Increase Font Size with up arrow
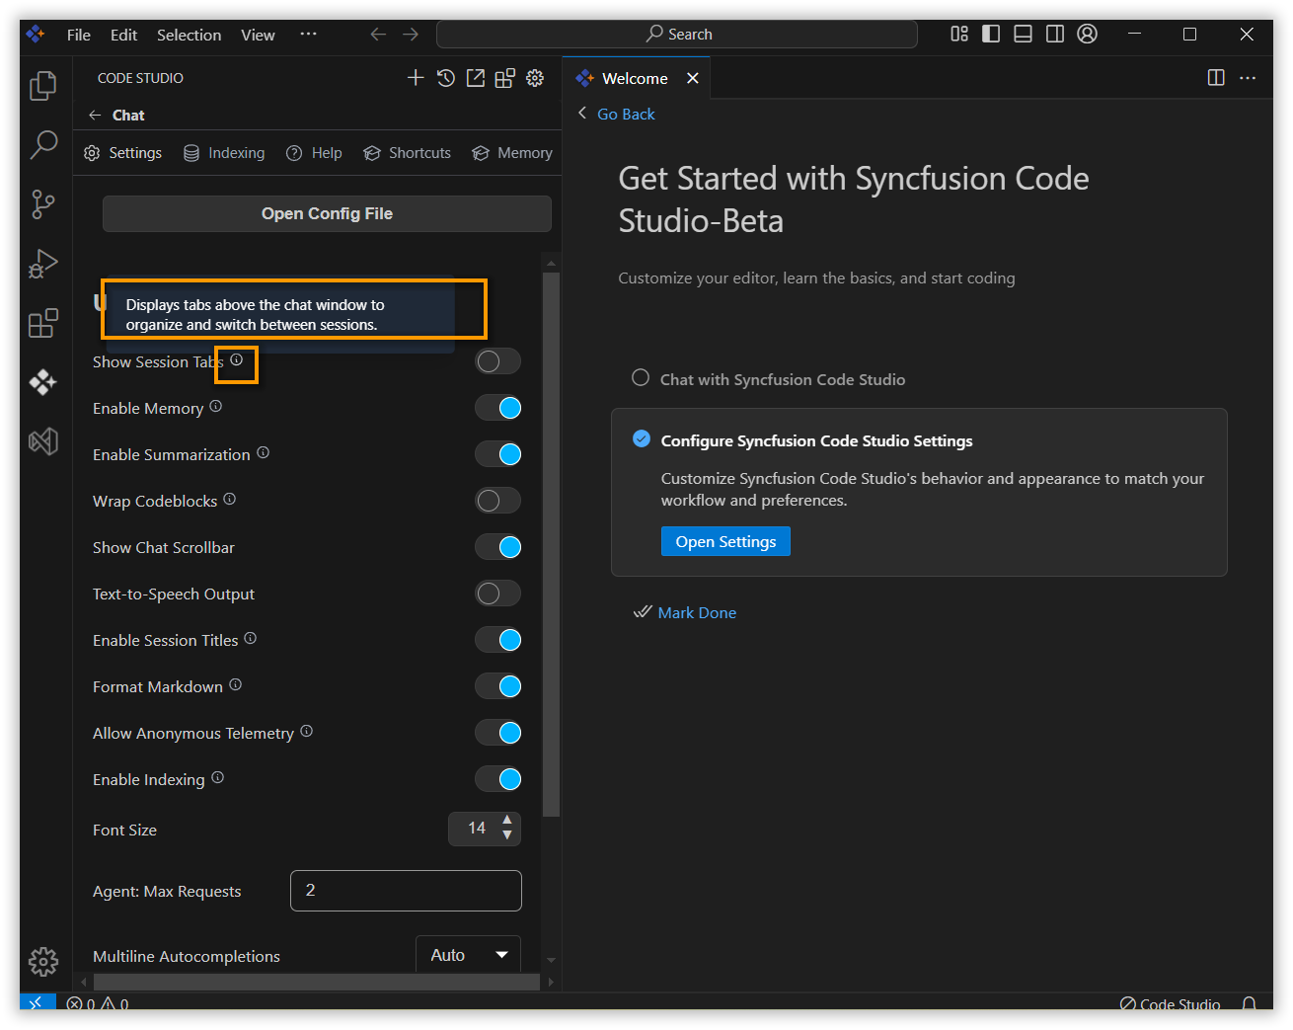Image resolution: width=1293 pixels, height=1030 pixels. click(x=506, y=821)
